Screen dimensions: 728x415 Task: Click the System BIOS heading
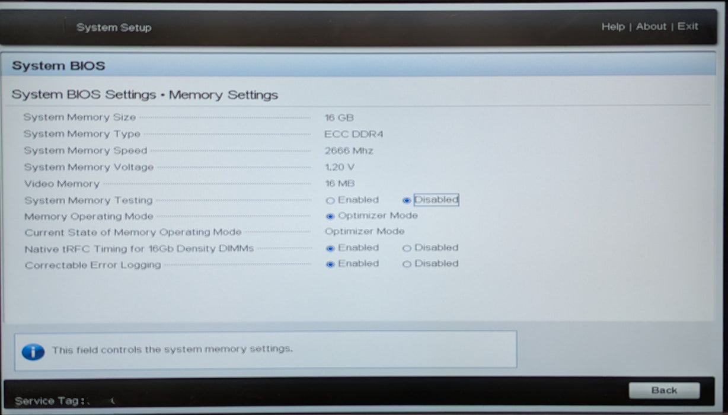58,66
